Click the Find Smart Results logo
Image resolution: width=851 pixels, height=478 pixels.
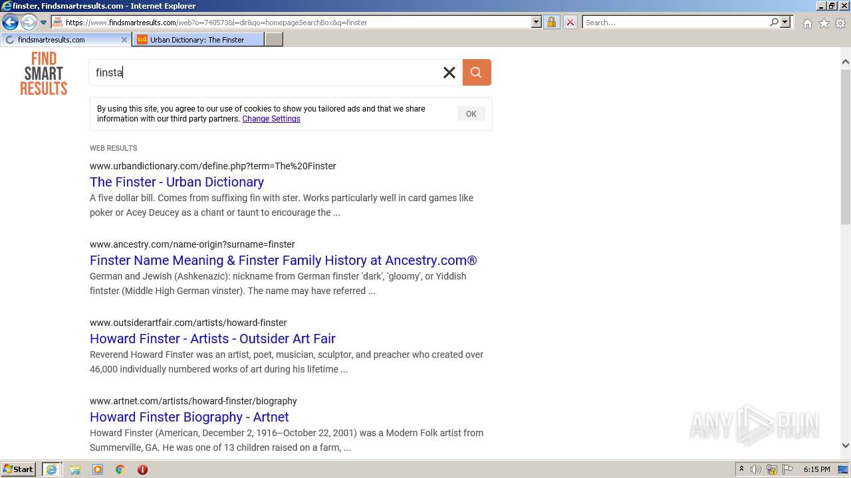(44, 74)
